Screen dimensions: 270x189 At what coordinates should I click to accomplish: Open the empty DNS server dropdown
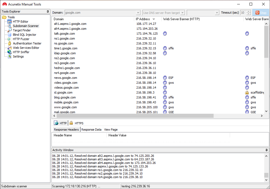pyautogui.click(x=217, y=13)
